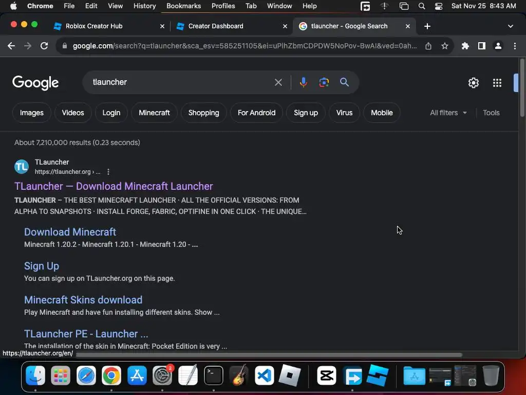Image resolution: width=526 pixels, height=395 pixels.
Task: Close the Roblox Creator Hub tab
Action: (162, 26)
